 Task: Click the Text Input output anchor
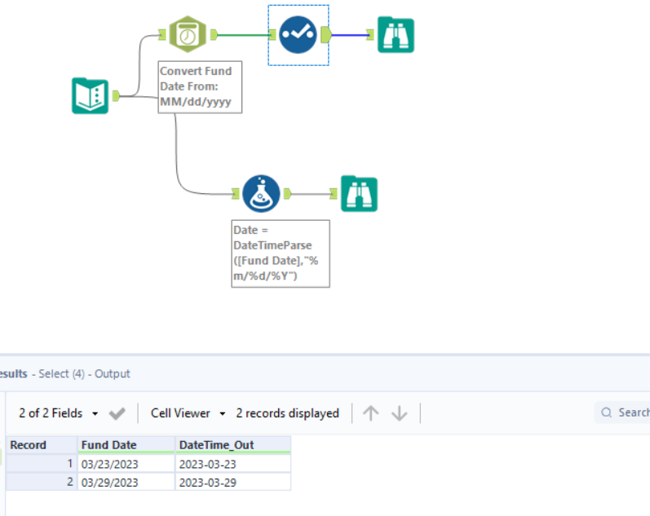(116, 95)
